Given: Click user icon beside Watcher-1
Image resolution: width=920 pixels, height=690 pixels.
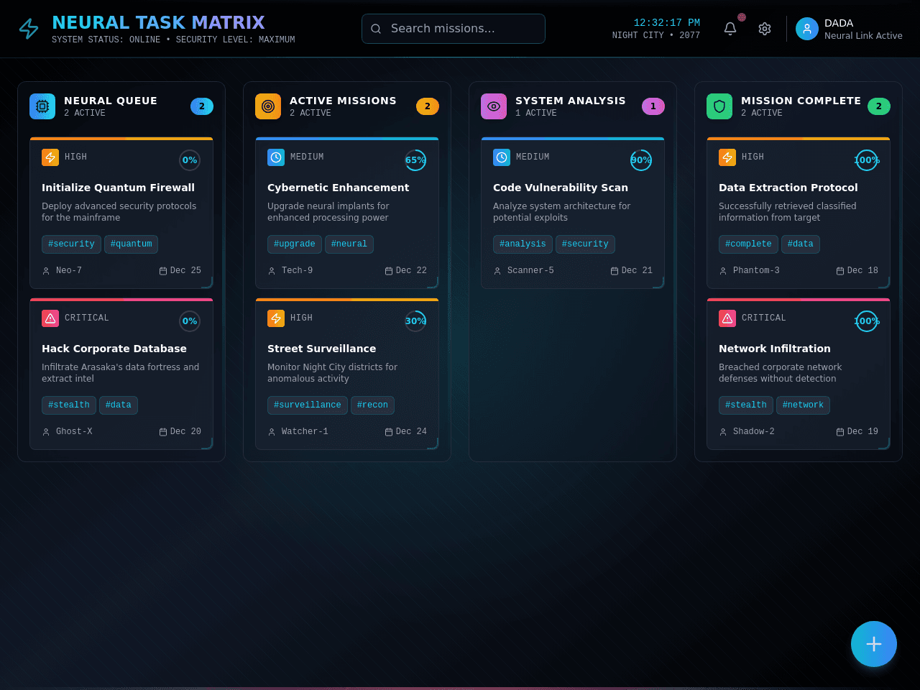Looking at the screenshot, I should coord(272,432).
